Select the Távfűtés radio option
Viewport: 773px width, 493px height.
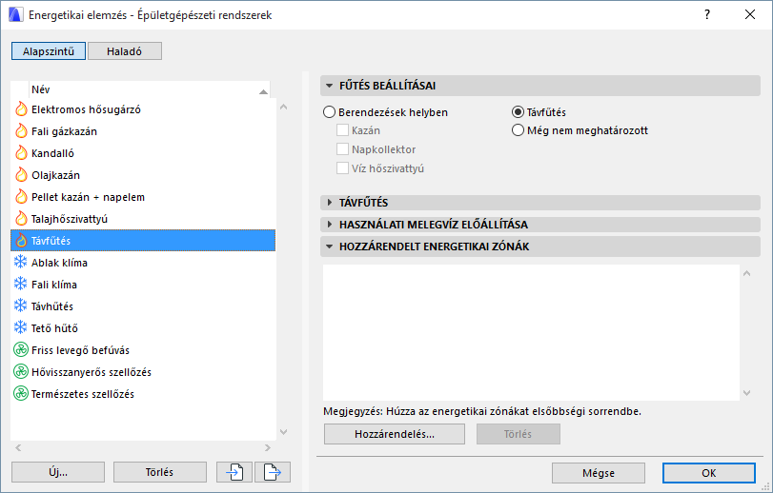click(x=518, y=112)
